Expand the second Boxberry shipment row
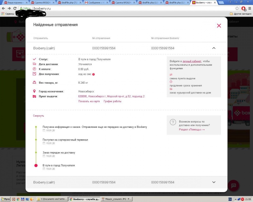253x202 pixels. click(214, 182)
